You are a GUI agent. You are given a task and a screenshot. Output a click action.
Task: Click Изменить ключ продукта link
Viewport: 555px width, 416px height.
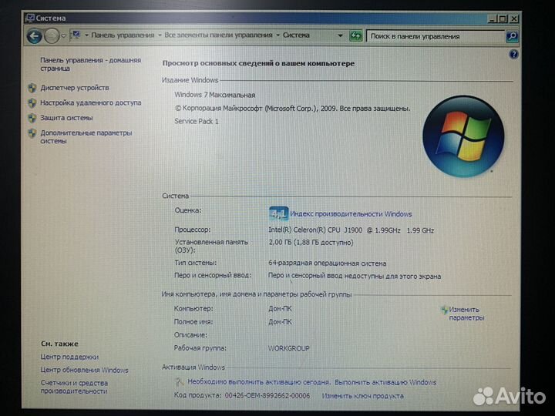pyautogui.click(x=362, y=396)
